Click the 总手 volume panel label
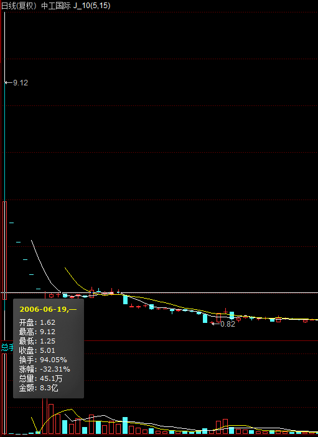Viewport: 318px width, 437px height. pos(7,347)
